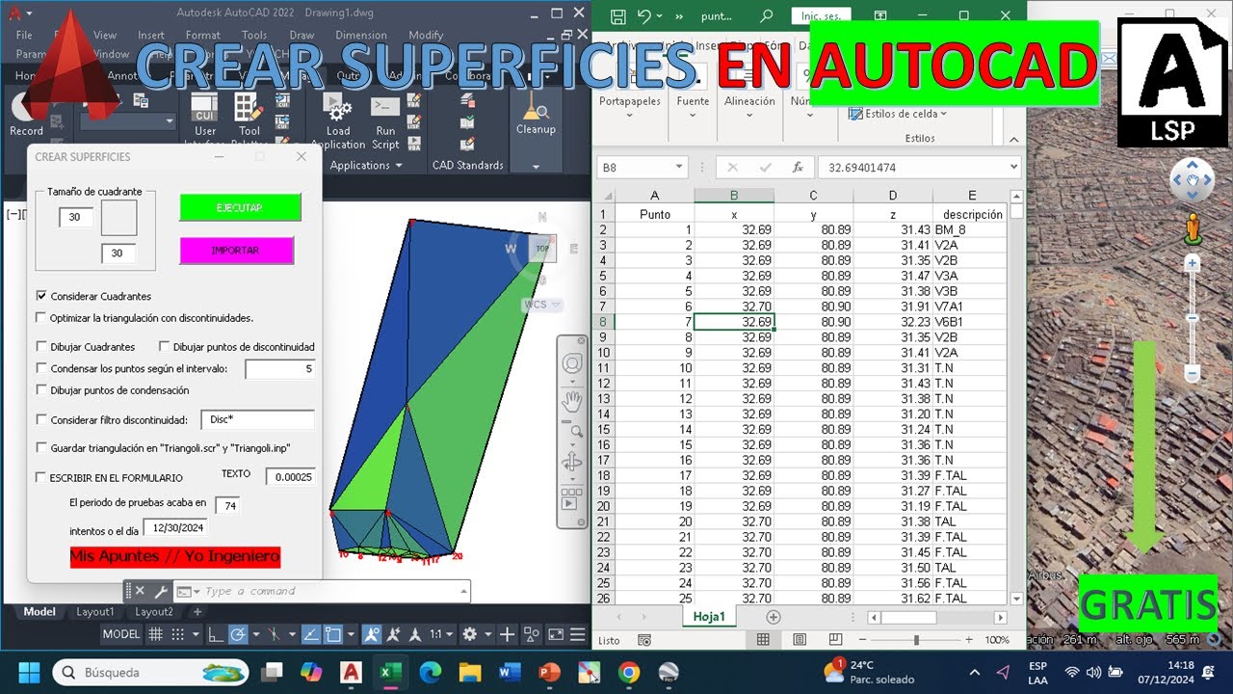Check Dibujar puntos de discontinuidad

(164, 346)
